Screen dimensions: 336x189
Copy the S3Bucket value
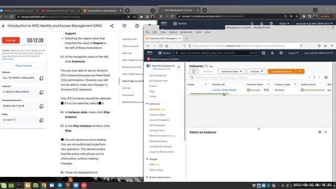41,78
